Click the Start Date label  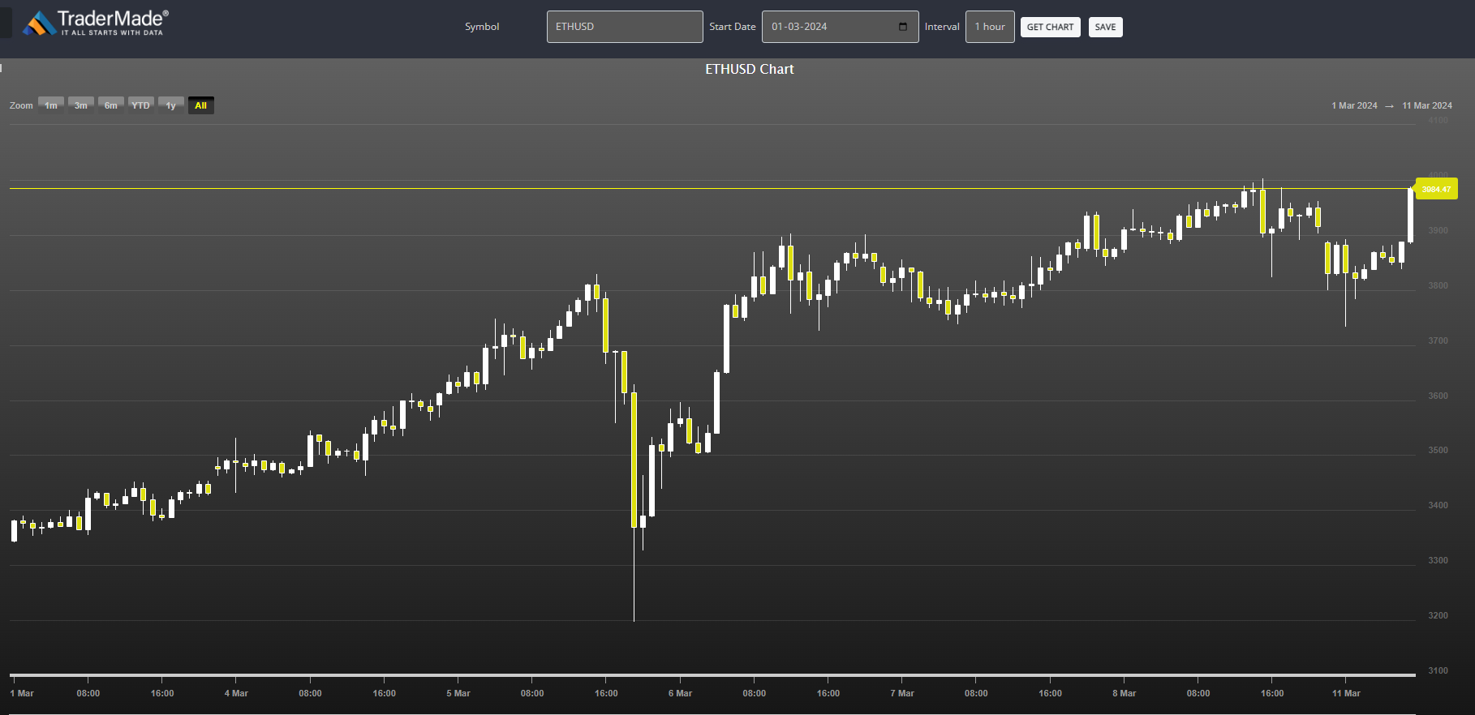pos(733,27)
